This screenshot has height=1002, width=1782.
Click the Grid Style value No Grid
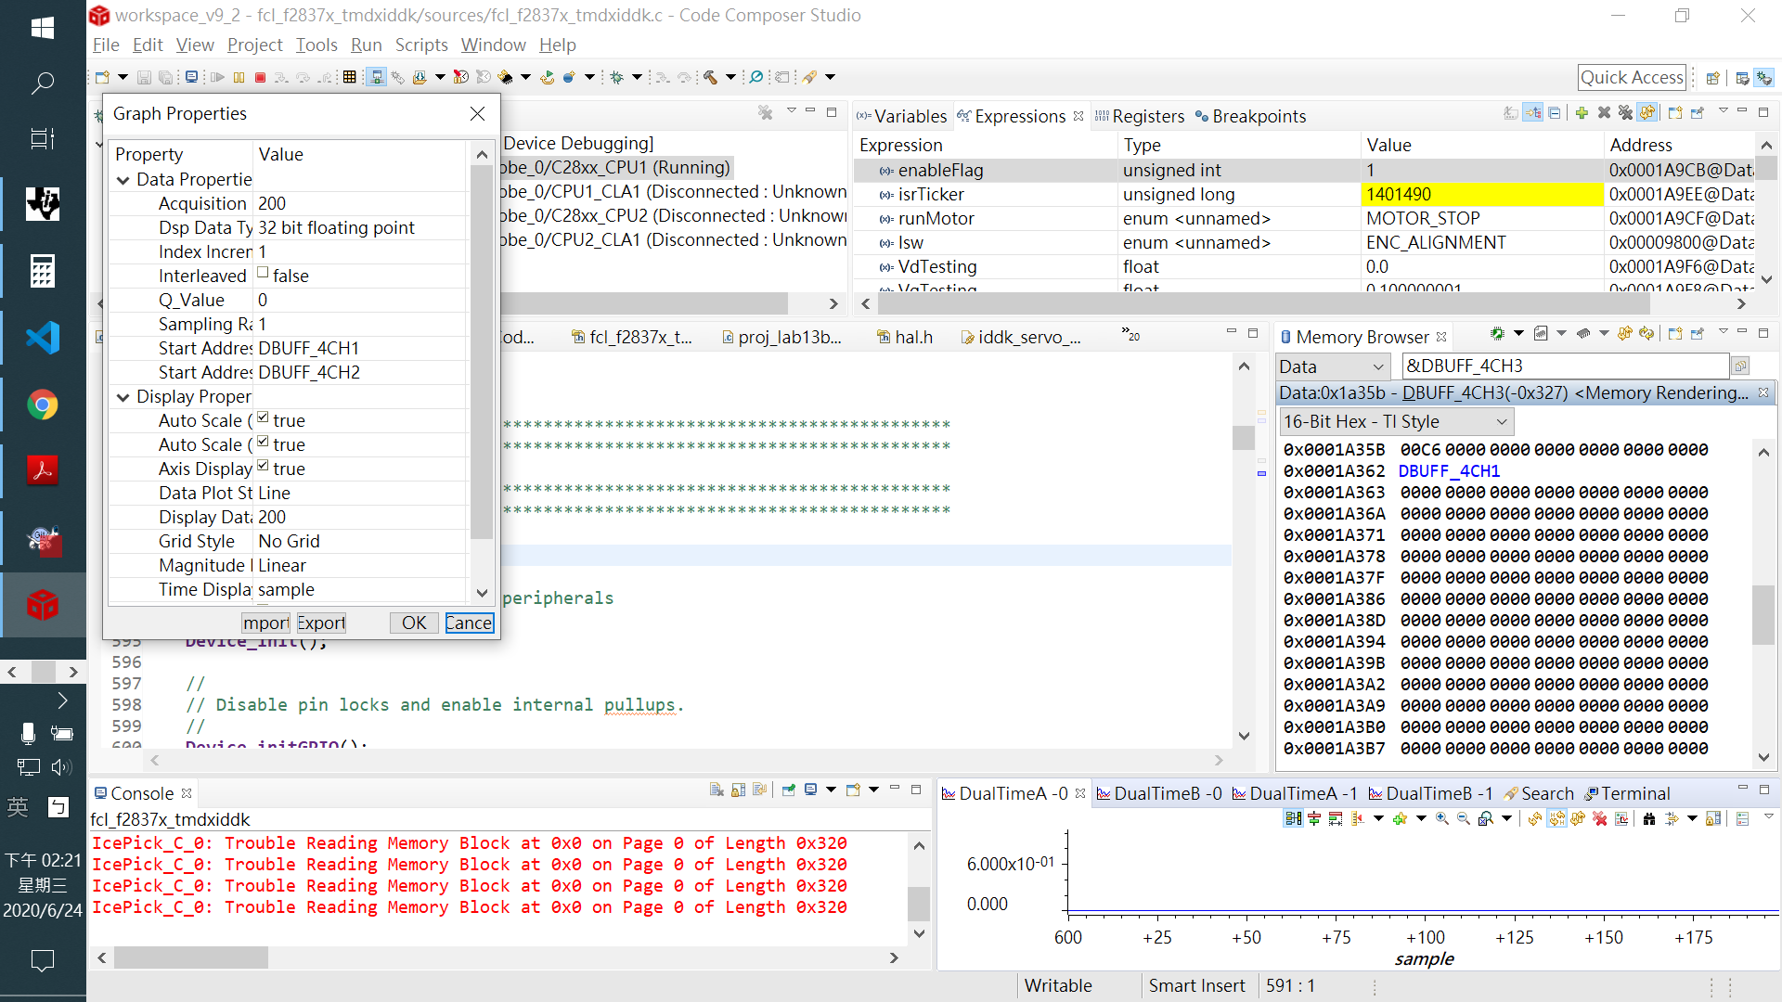click(x=289, y=541)
